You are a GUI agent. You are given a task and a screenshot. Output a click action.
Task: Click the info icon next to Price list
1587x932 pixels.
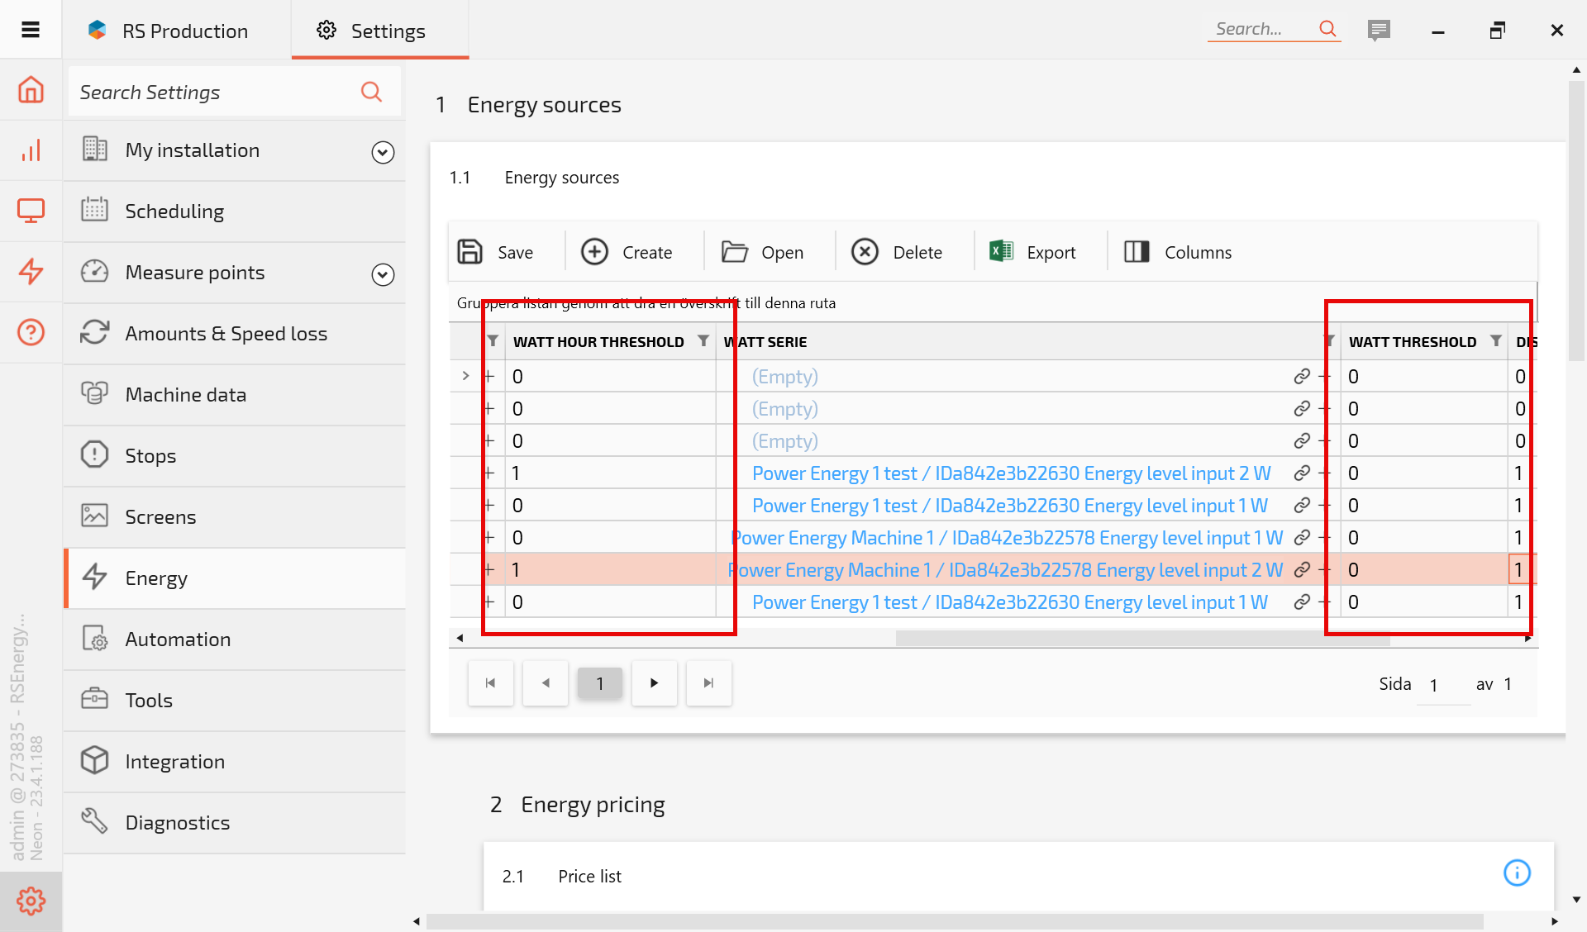1517,873
